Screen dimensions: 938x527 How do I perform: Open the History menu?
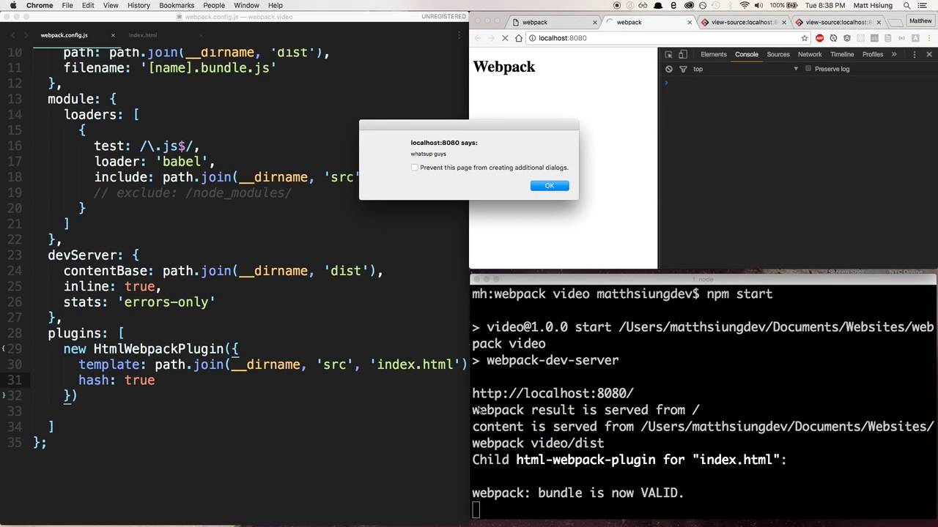pos(139,5)
